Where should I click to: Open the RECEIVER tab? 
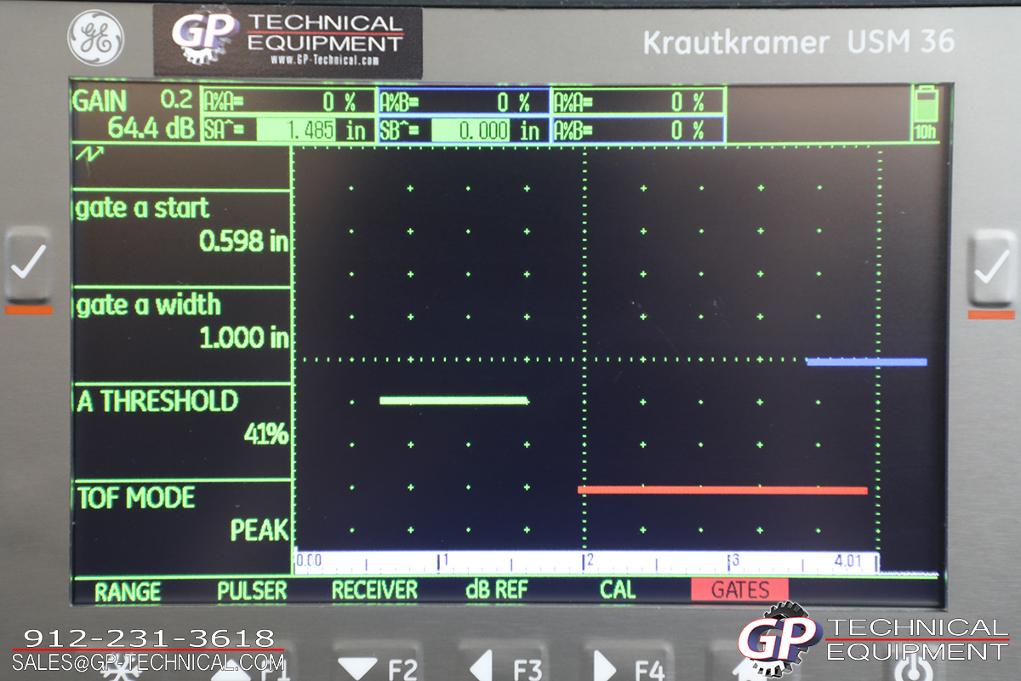pos(374,590)
